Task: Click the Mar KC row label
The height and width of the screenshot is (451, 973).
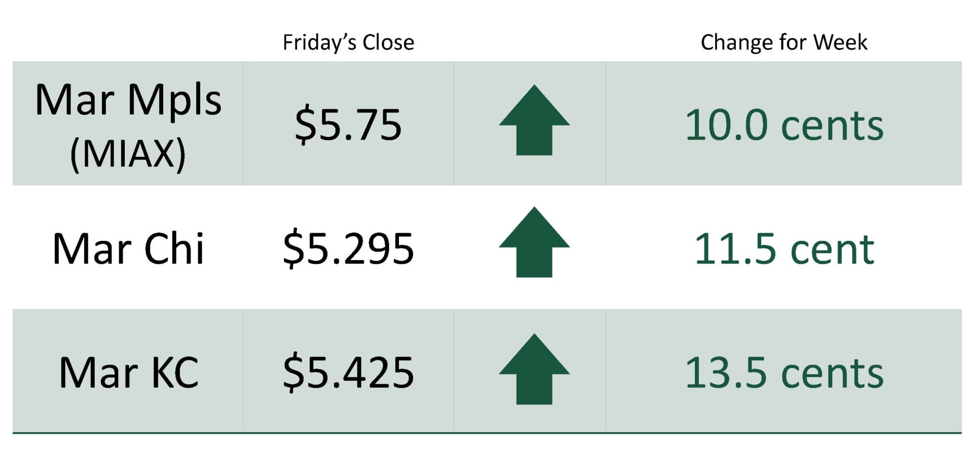Action: pos(128,373)
